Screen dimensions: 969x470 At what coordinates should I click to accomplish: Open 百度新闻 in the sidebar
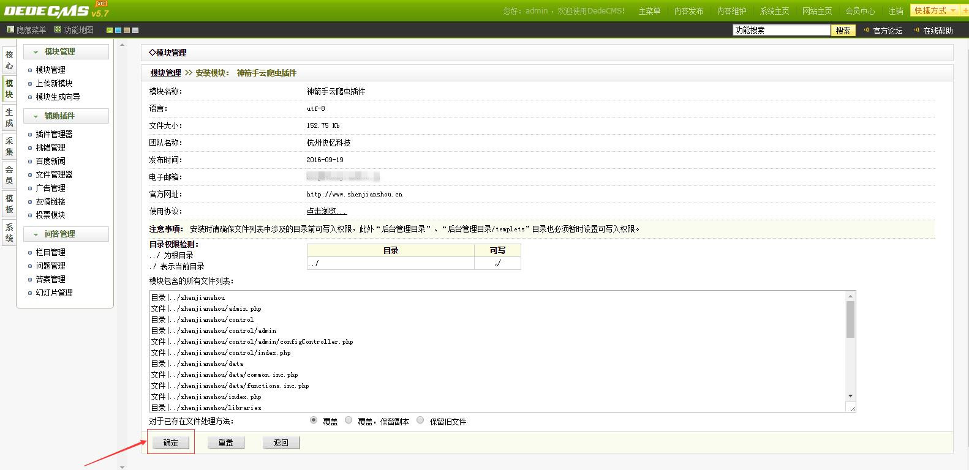pos(50,161)
